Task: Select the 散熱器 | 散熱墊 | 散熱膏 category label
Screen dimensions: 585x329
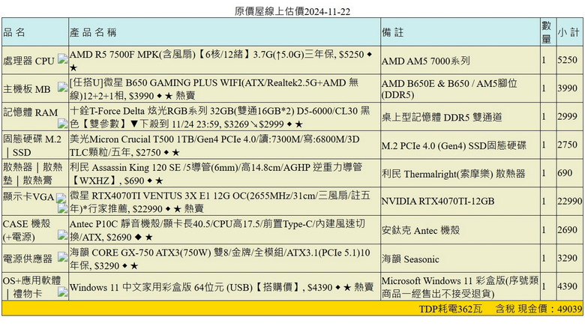Action: click(x=33, y=174)
